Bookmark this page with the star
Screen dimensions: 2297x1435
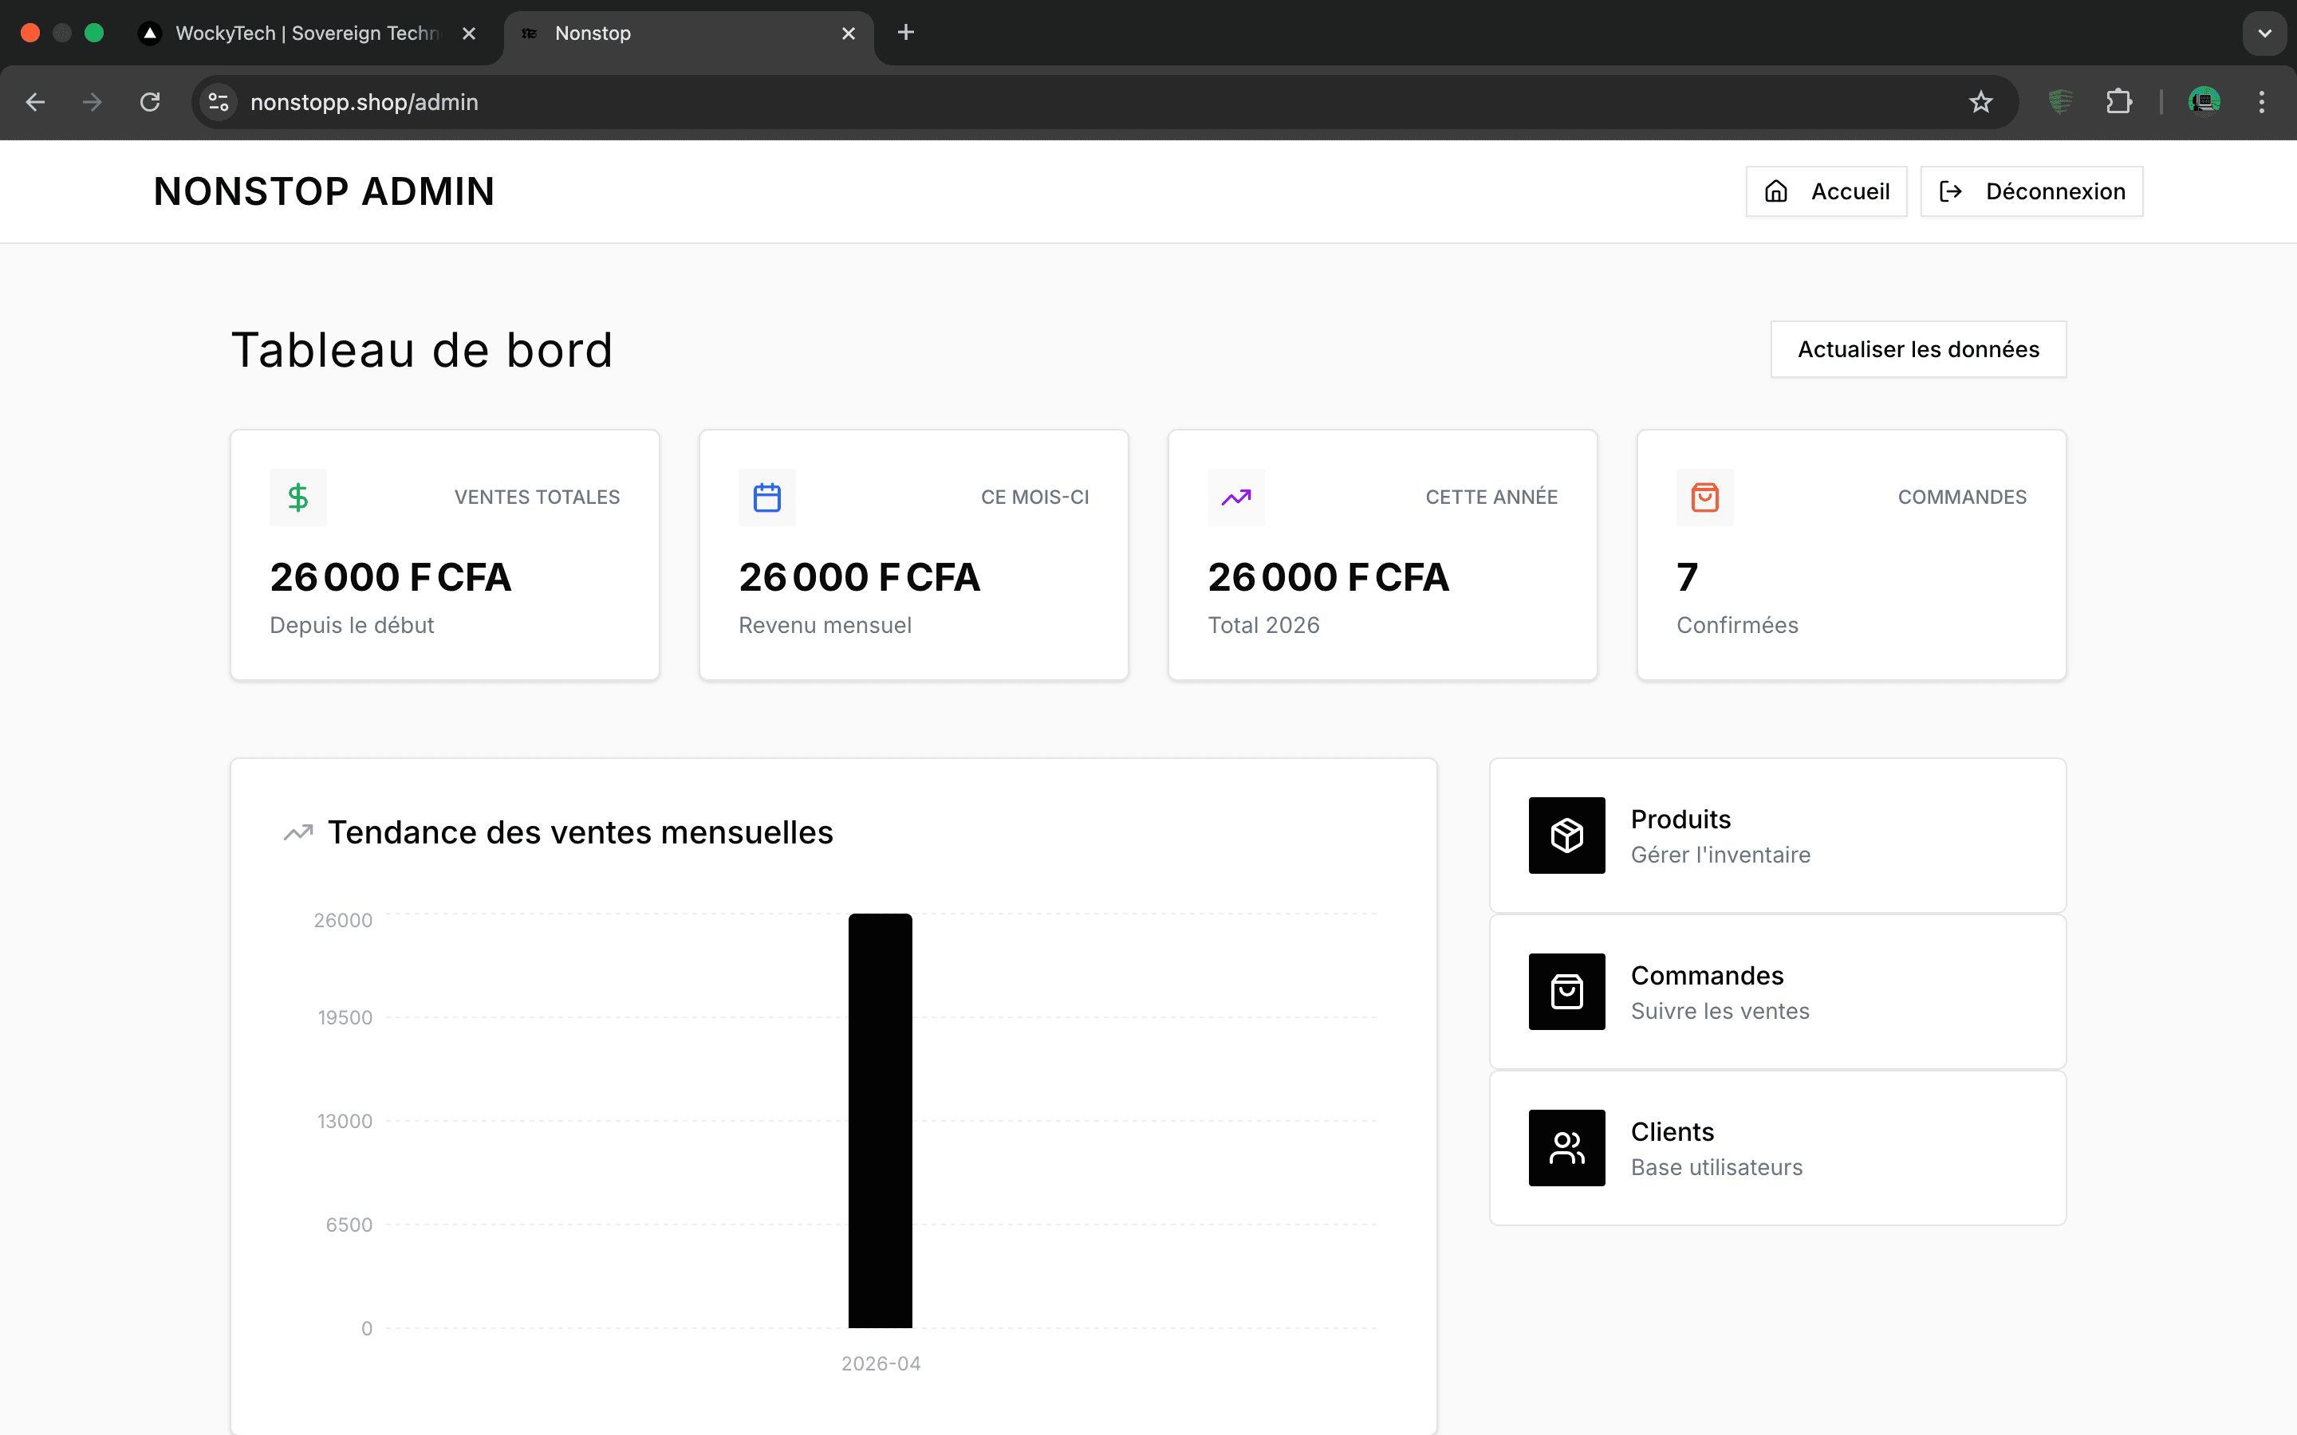point(1980,101)
